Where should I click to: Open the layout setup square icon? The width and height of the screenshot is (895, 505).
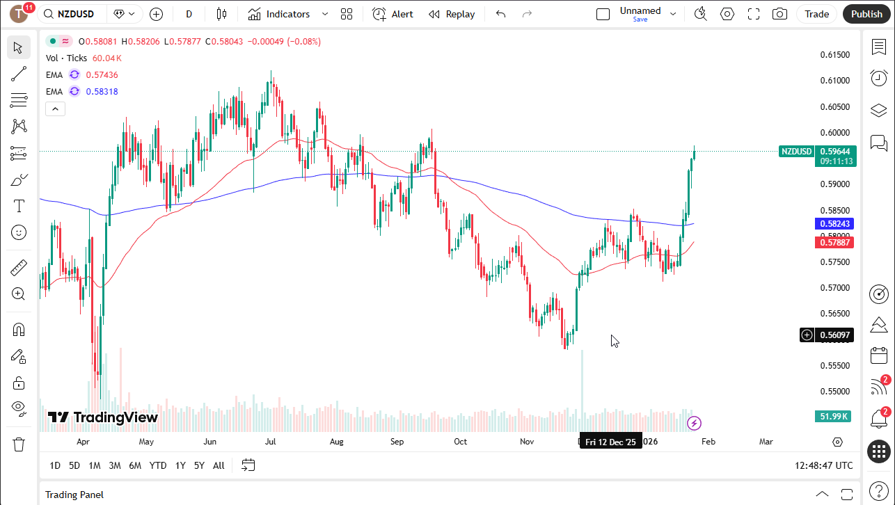pyautogui.click(x=603, y=14)
